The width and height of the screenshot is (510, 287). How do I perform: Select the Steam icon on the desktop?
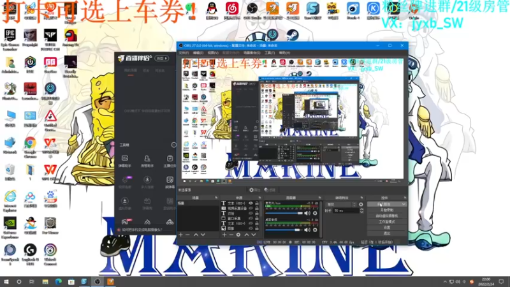[x=293, y=34]
